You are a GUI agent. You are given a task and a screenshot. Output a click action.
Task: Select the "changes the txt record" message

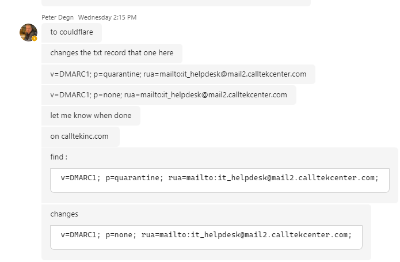pos(112,53)
